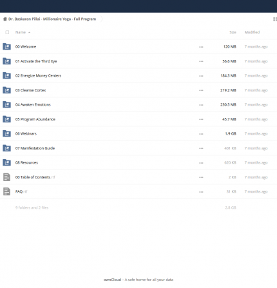Sort by Size column header
The height and width of the screenshot is (288, 277).
pos(233,32)
